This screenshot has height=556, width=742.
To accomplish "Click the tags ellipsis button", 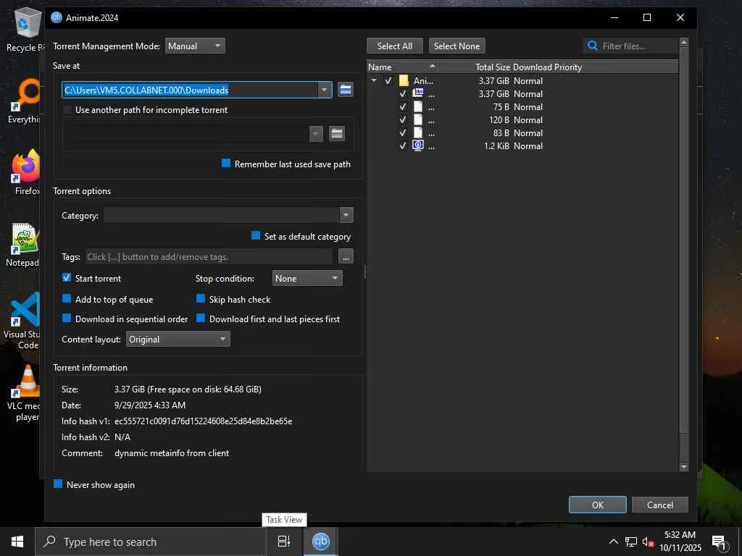I will point(346,257).
